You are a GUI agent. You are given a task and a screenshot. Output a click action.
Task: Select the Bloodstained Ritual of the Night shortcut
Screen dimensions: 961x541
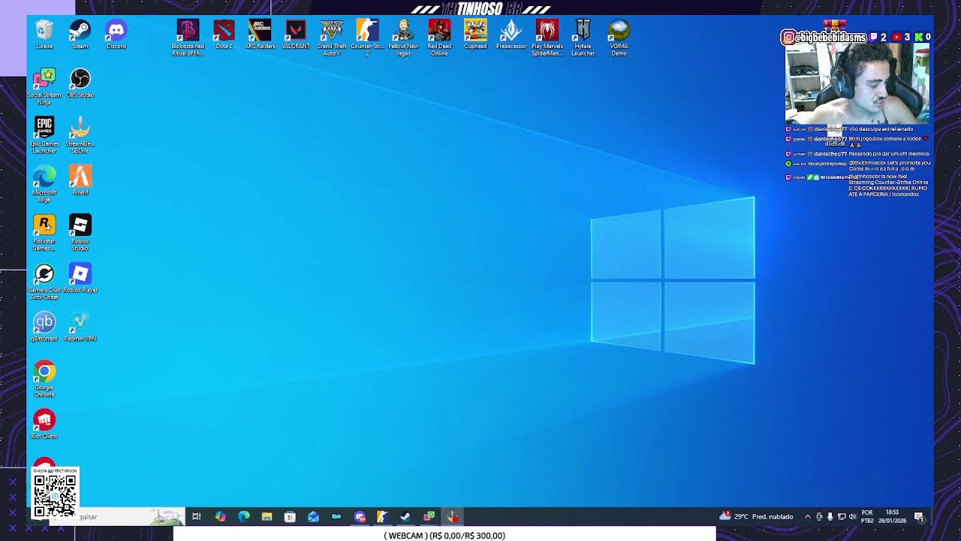pyautogui.click(x=188, y=38)
